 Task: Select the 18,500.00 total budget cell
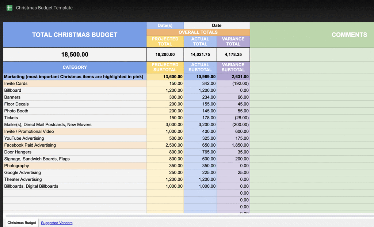tap(75, 55)
